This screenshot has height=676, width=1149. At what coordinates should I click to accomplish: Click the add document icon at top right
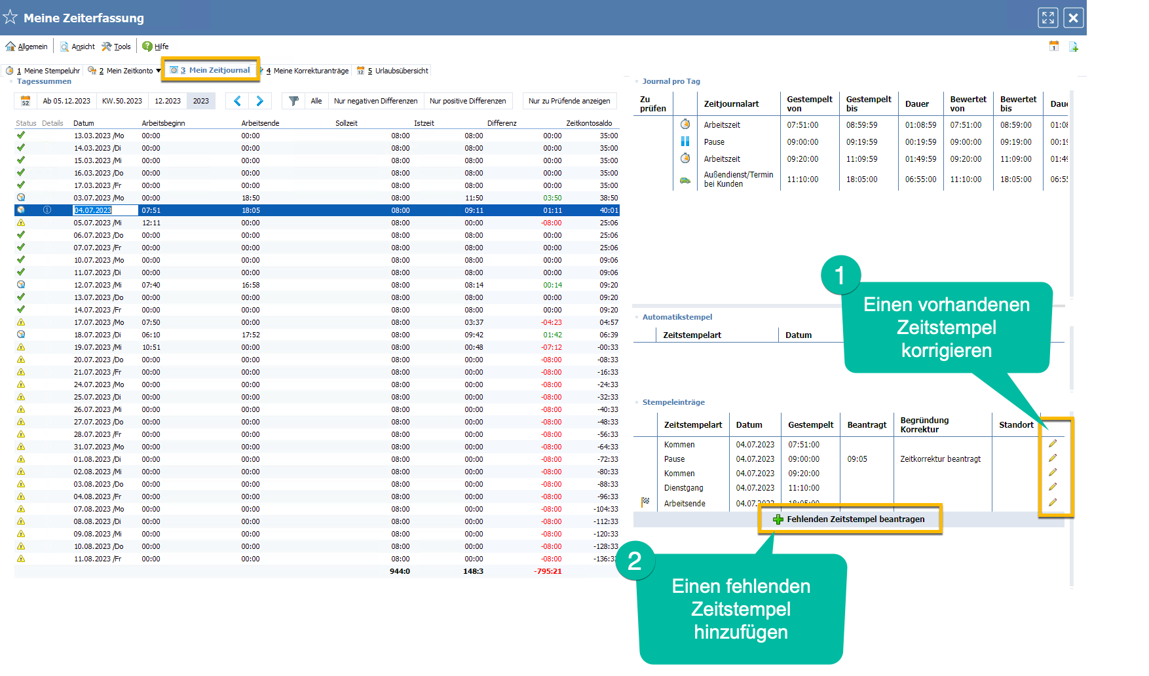click(1074, 47)
